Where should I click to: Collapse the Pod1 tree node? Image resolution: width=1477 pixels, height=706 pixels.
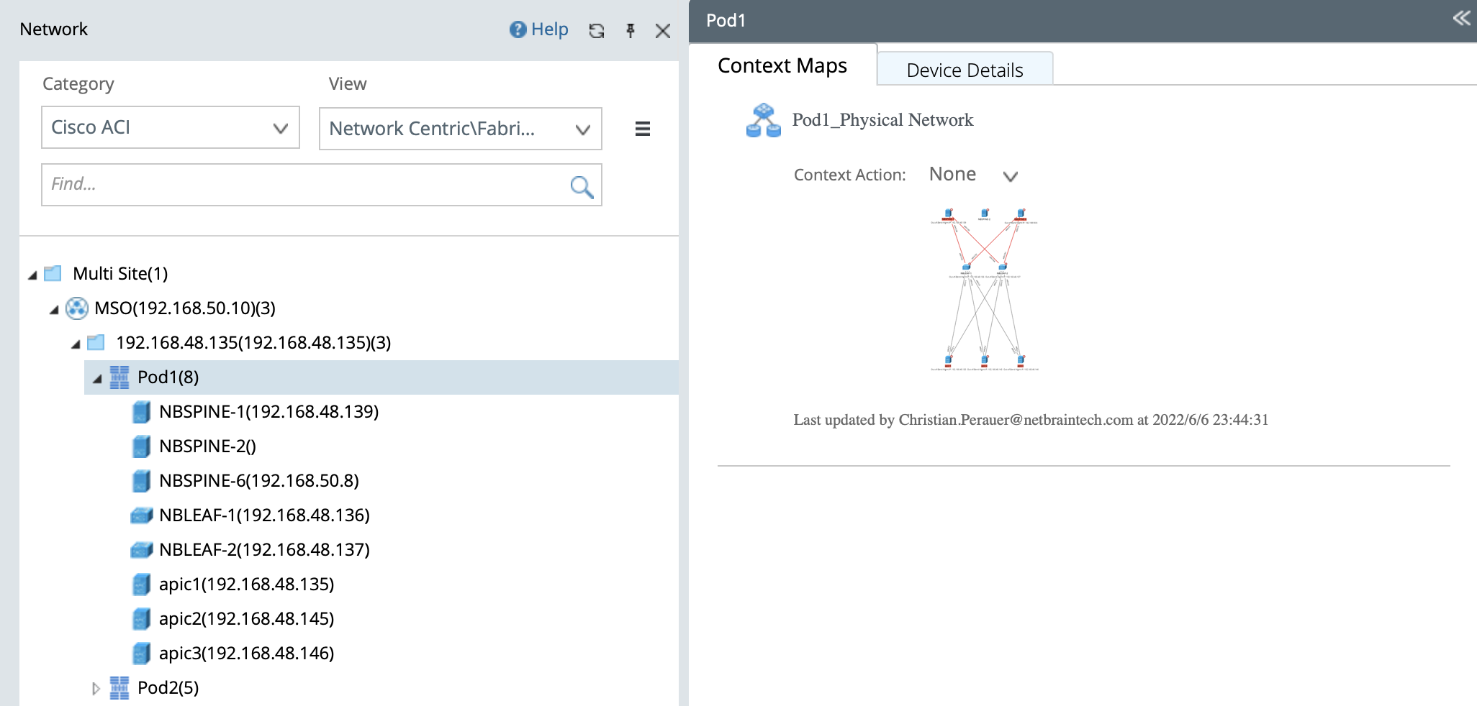coord(96,377)
